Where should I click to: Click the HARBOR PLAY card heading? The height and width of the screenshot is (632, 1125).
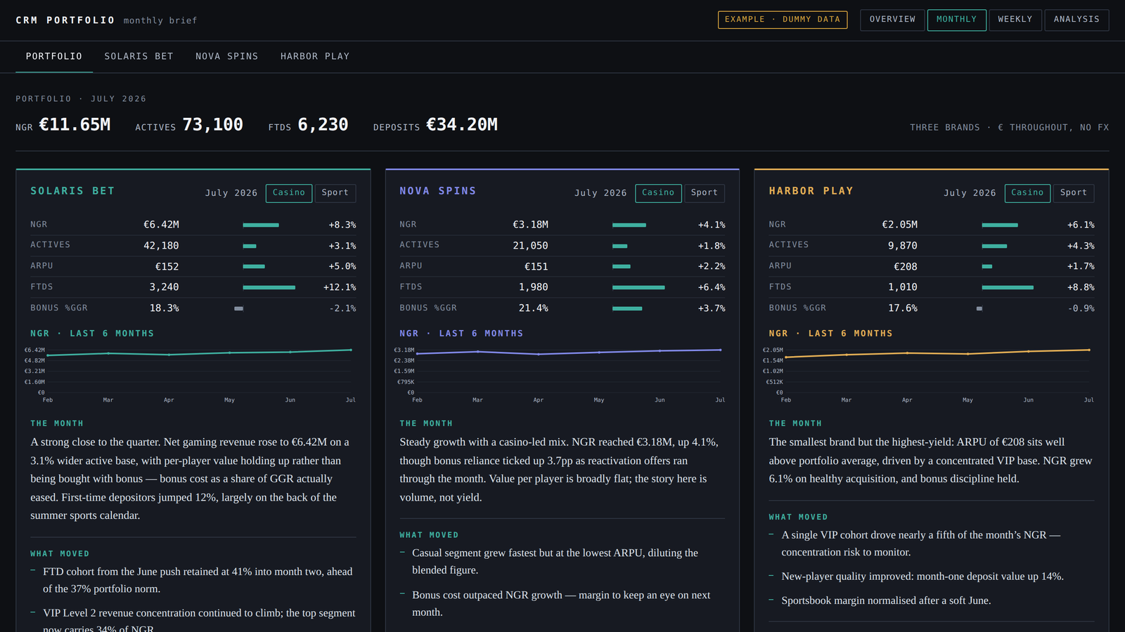click(x=811, y=191)
